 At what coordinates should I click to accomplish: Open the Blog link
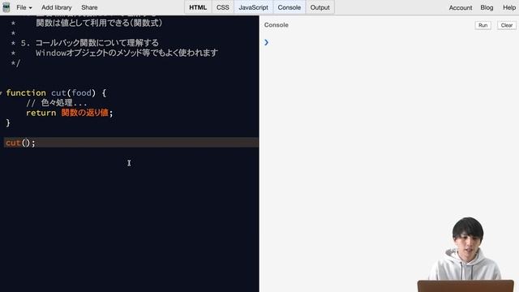pyautogui.click(x=487, y=7)
